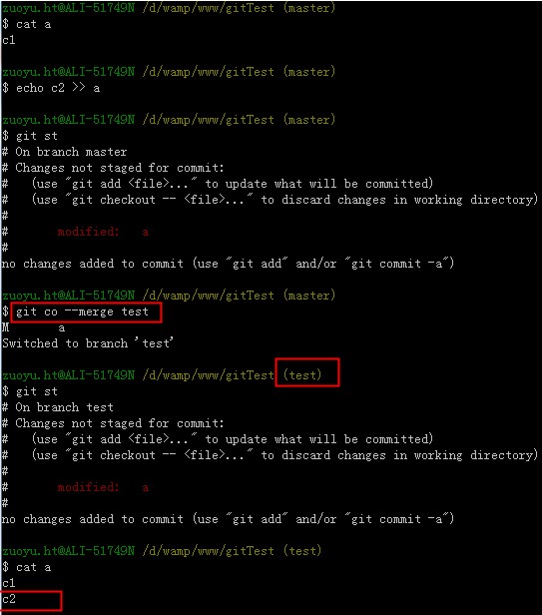Click the final green prompt showing (test)
This screenshot has width=542, height=615.
[162, 551]
